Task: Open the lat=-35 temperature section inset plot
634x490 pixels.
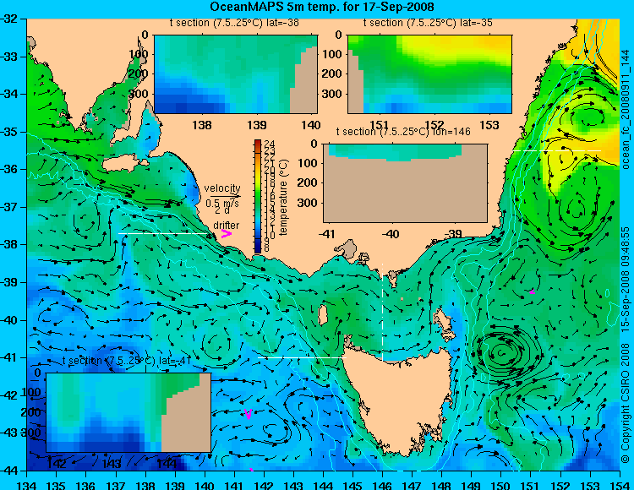Action: 429,74
